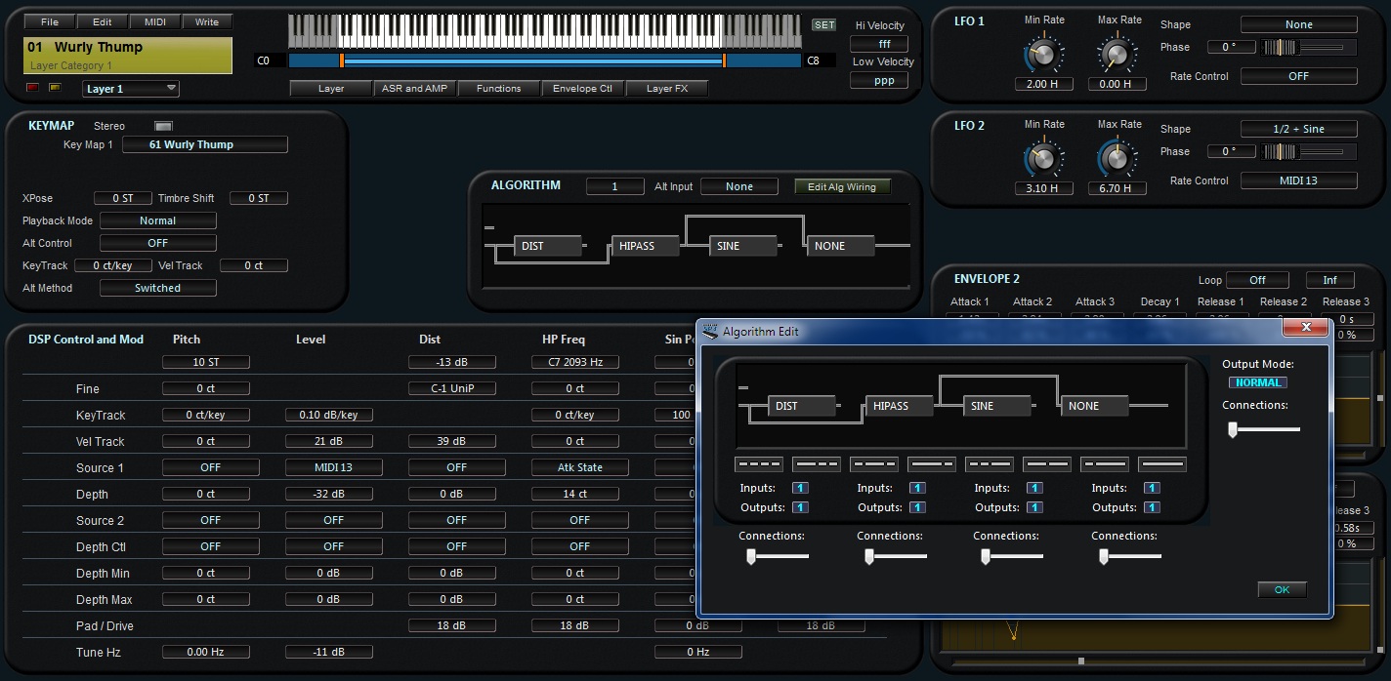1391x681 pixels.
Task: Click the Edit Alg Wiring button
Action: tap(841, 186)
